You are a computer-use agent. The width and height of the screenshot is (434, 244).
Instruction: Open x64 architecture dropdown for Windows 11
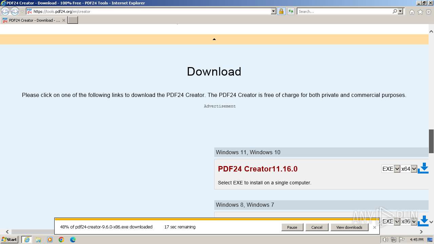click(409, 169)
